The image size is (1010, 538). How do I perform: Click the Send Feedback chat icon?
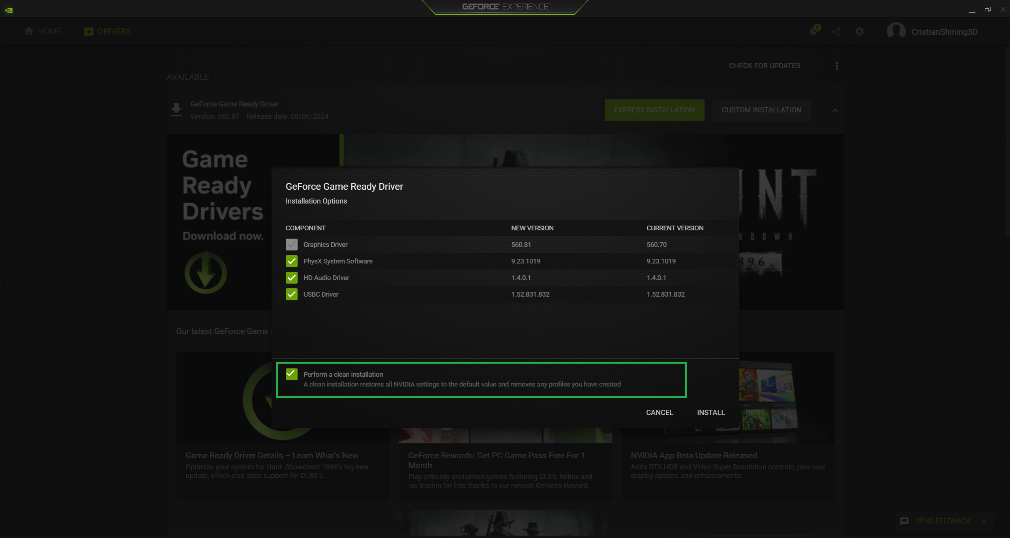tap(904, 521)
